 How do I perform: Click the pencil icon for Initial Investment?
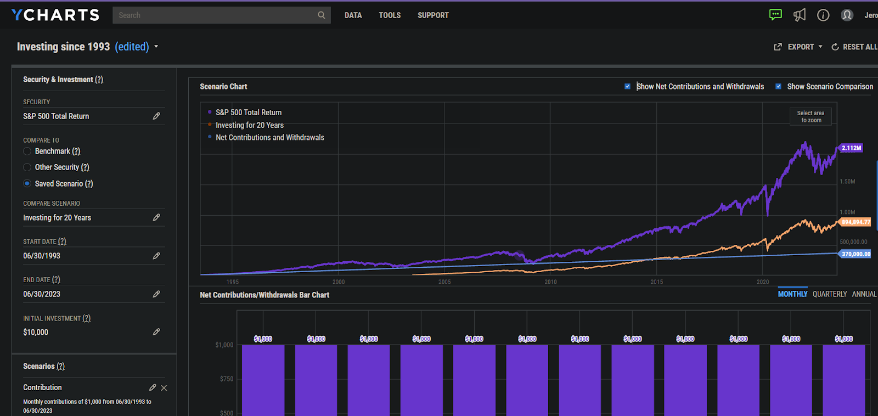point(156,332)
